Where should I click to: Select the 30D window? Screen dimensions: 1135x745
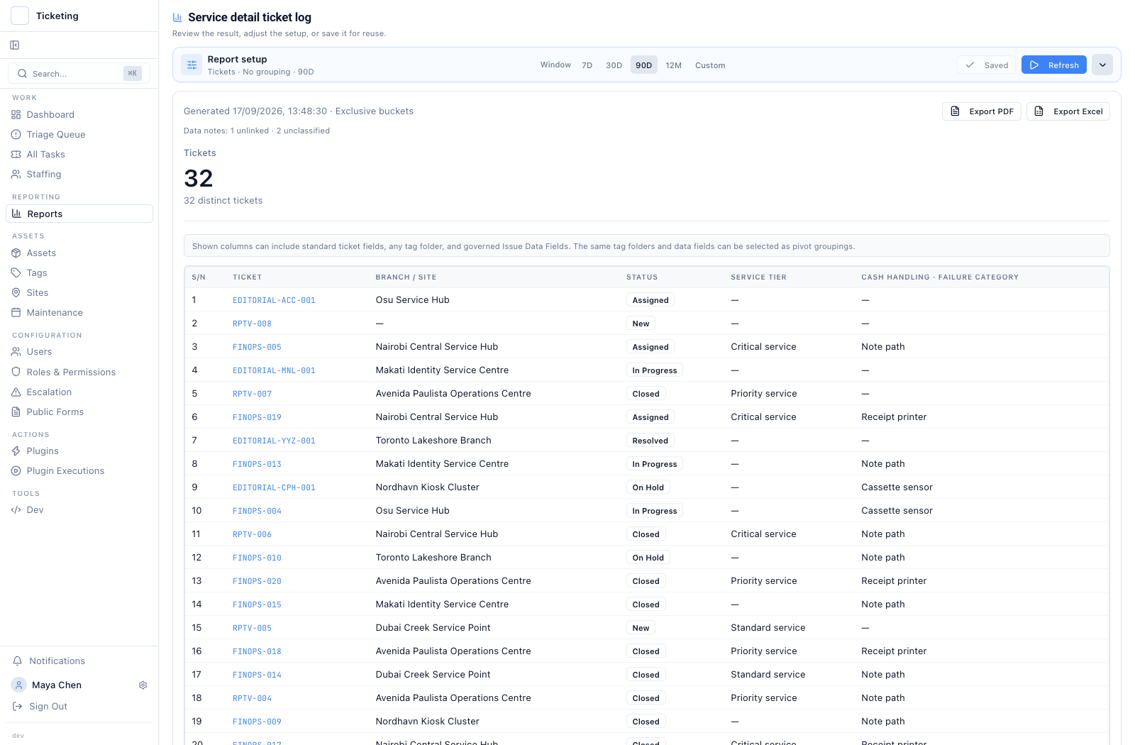coord(614,65)
